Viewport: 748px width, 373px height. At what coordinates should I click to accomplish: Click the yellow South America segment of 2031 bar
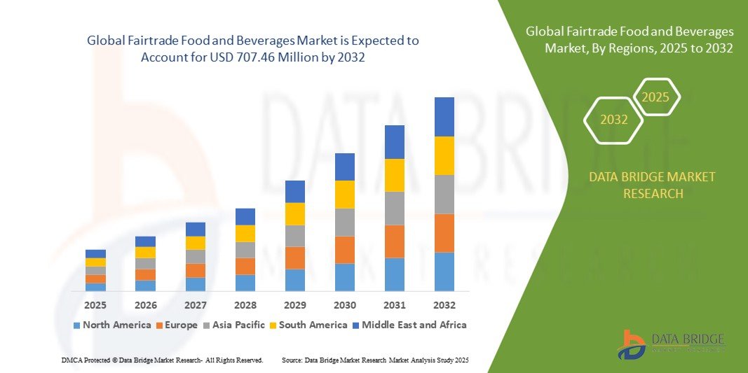(x=395, y=175)
